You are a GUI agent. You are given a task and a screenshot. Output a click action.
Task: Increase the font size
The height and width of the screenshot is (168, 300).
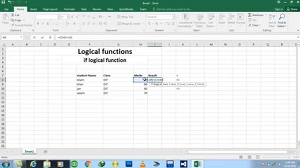[x=73, y=17]
